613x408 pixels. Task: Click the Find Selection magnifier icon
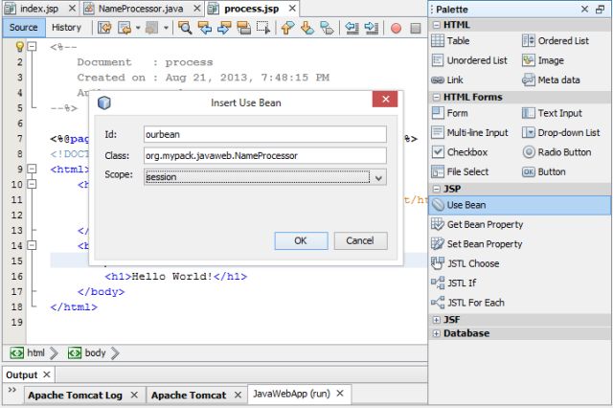[185, 28]
